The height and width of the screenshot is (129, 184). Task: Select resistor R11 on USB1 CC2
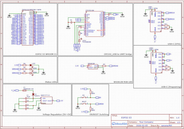click(x=166, y=26)
